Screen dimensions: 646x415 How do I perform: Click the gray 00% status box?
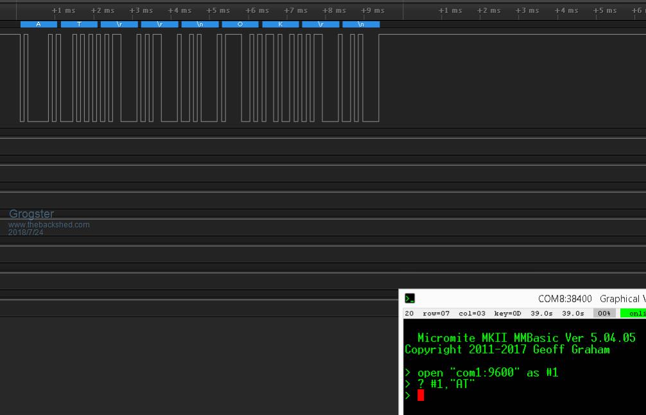[x=604, y=313]
